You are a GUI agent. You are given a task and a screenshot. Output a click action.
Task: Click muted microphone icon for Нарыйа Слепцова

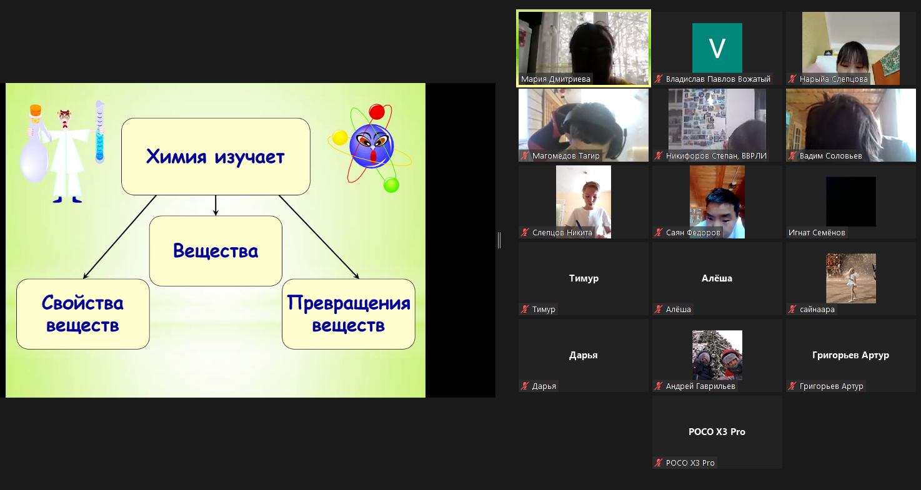point(792,79)
